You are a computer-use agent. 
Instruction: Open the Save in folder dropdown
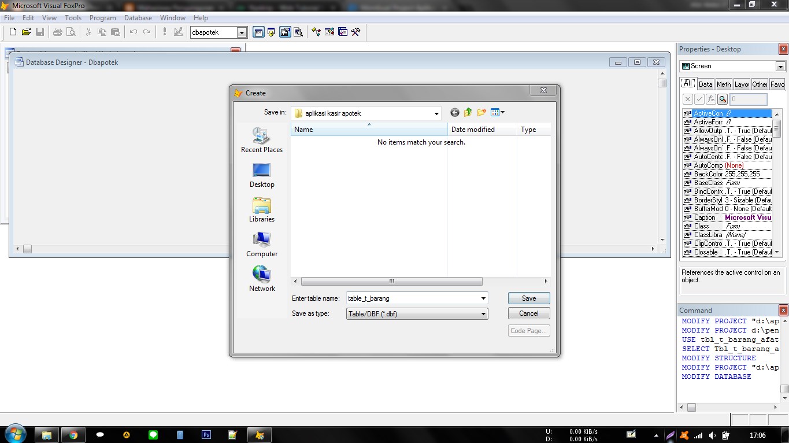(436, 112)
